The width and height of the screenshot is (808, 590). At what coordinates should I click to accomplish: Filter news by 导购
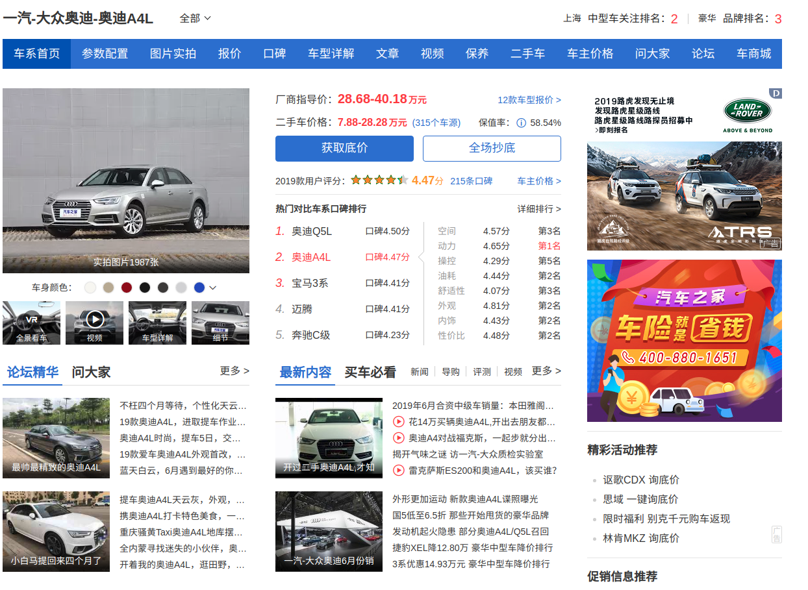click(x=451, y=372)
